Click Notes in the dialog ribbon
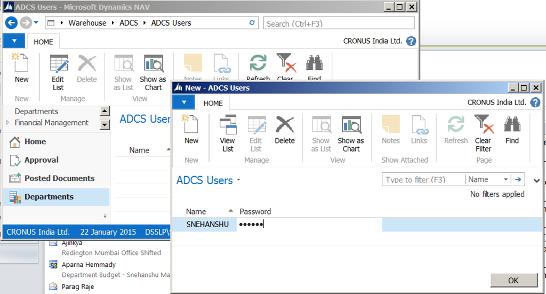The width and height of the screenshot is (546, 294). [391, 130]
